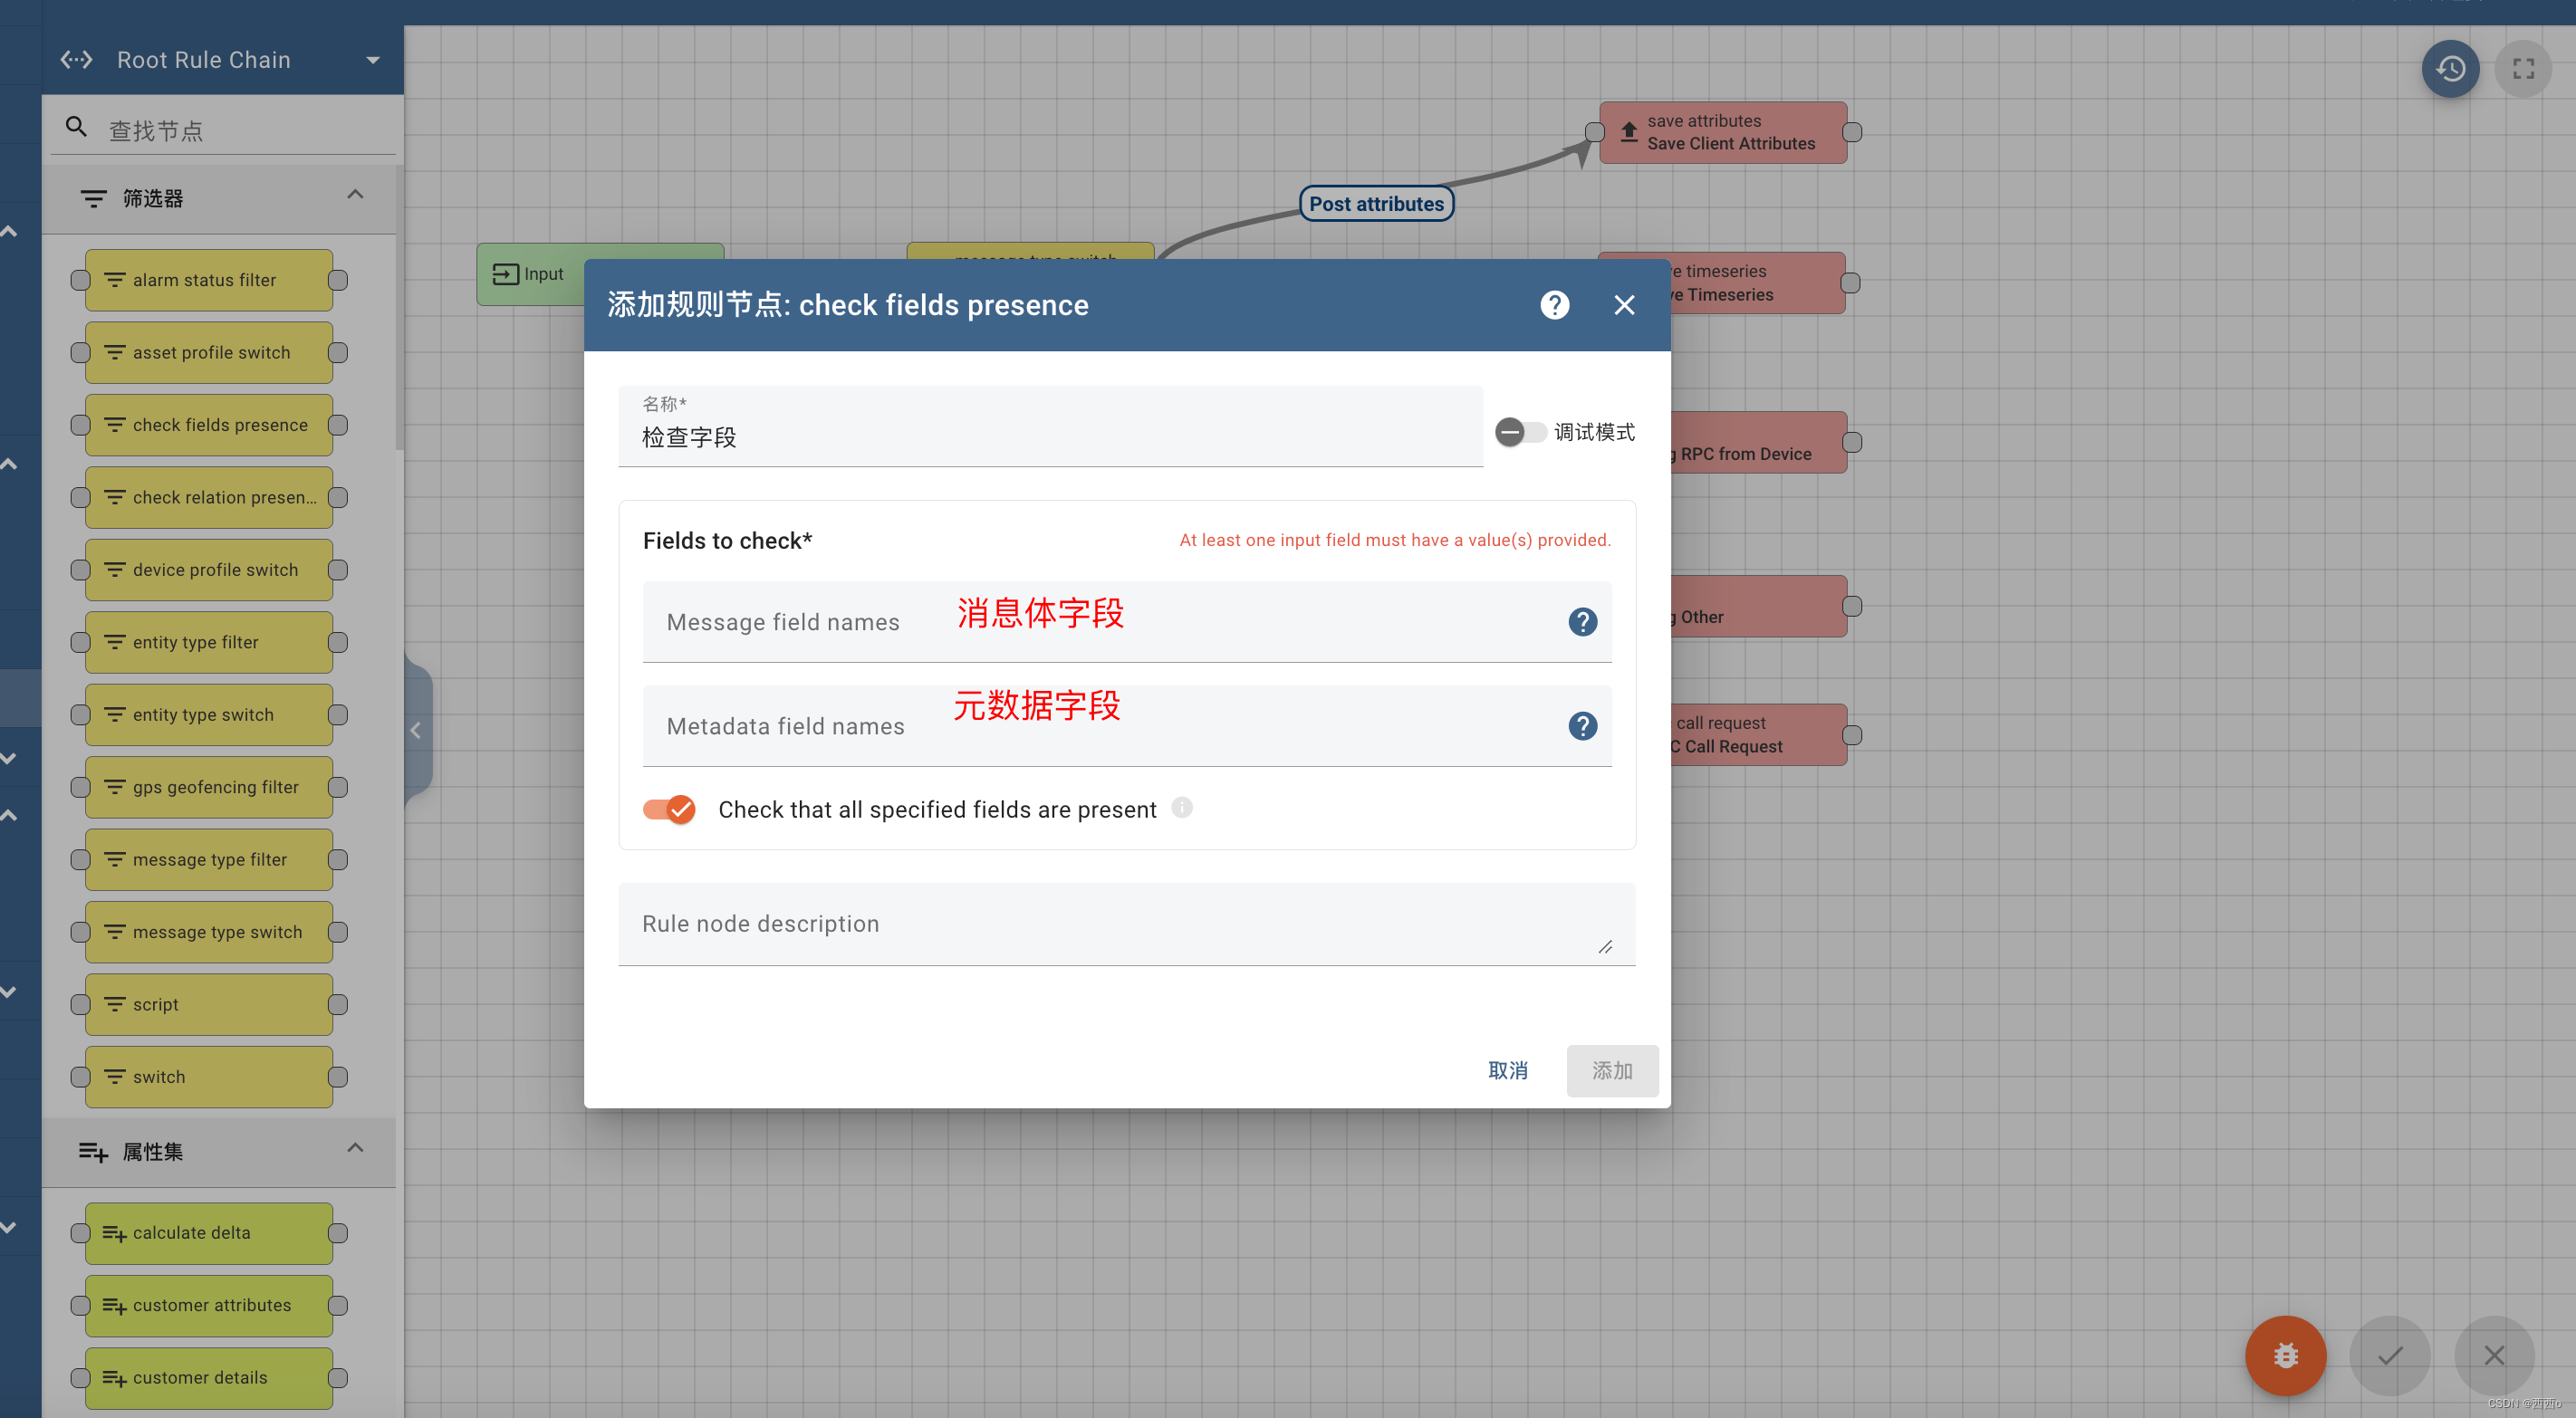Click the Post attributes link label
The width and height of the screenshot is (2576, 1418).
click(x=1376, y=204)
